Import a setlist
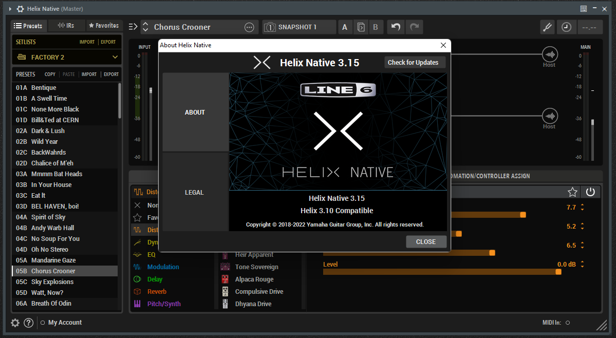 pos(87,42)
